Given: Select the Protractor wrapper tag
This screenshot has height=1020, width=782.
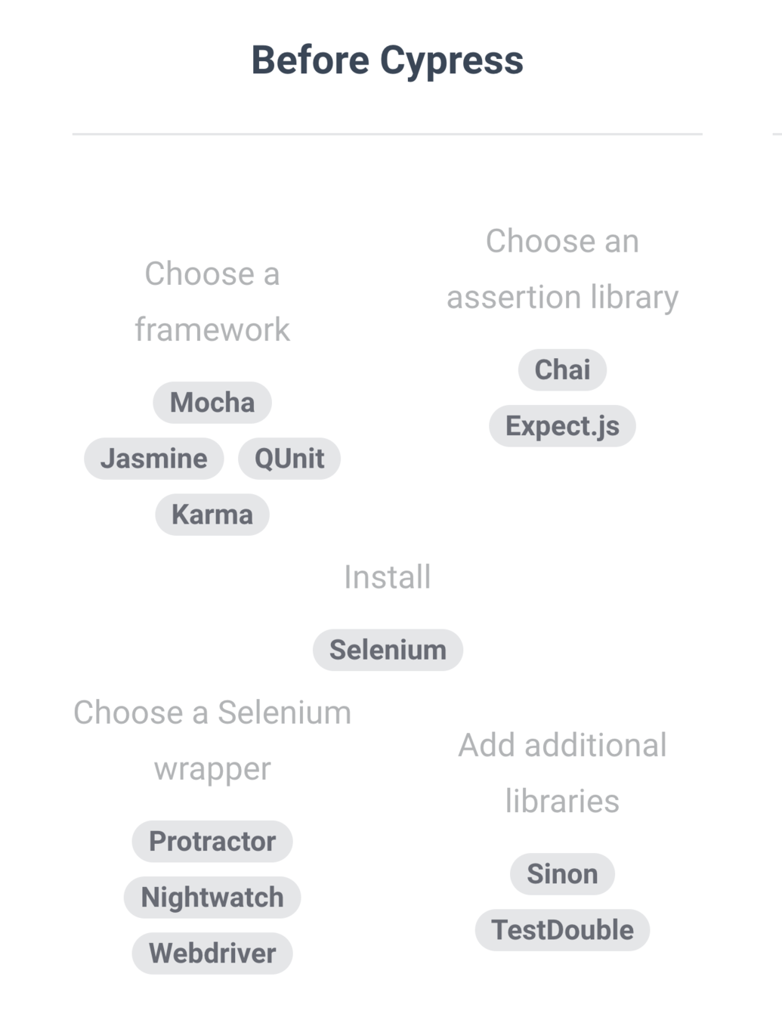Looking at the screenshot, I should (x=212, y=842).
